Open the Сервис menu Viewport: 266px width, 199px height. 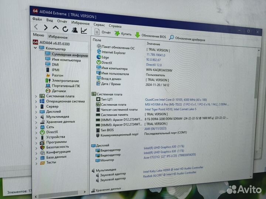(x=99, y=24)
